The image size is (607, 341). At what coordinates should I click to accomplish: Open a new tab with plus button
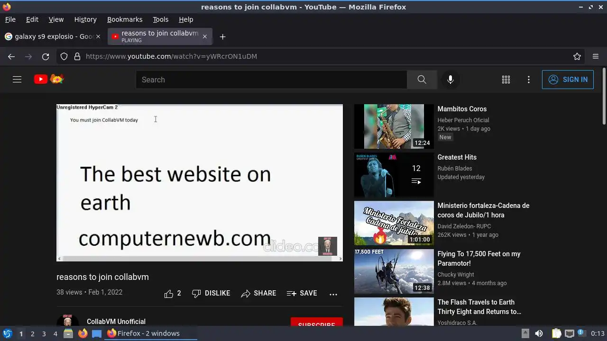[222, 36]
